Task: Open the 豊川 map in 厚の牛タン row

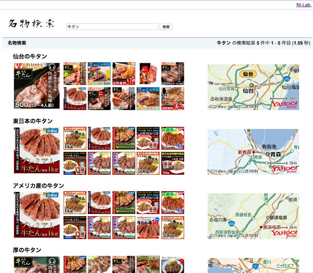Action: (x=253, y=265)
